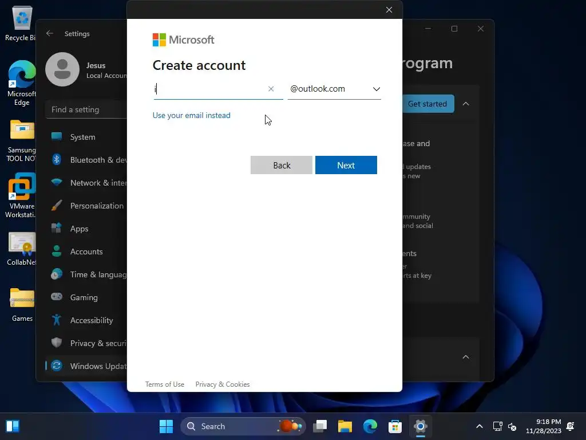Viewport: 586px width, 440px height.
Task: Click the muted volume tray icon
Action: tap(512, 426)
